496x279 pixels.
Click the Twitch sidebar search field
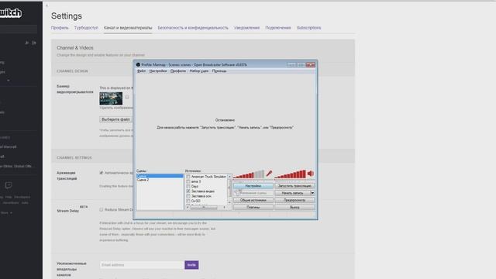[19, 29]
